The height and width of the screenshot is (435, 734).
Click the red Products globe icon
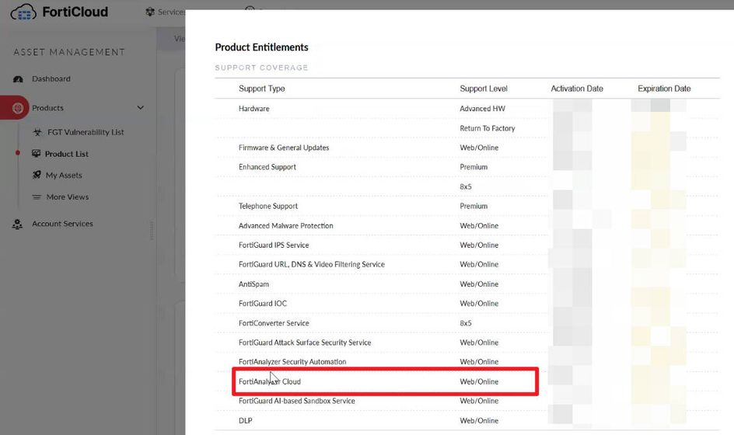(x=17, y=108)
